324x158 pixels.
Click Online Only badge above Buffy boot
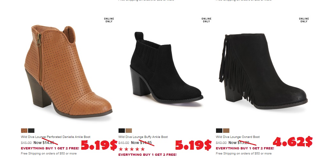pos(206,20)
